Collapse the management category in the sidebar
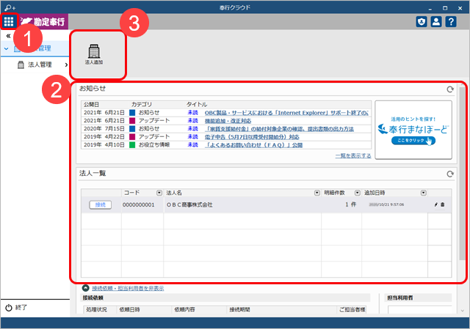The height and width of the screenshot is (329, 470). [7, 48]
